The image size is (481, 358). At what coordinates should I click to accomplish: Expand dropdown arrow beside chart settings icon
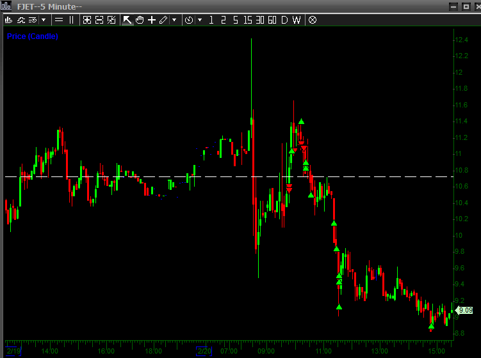pos(44,20)
